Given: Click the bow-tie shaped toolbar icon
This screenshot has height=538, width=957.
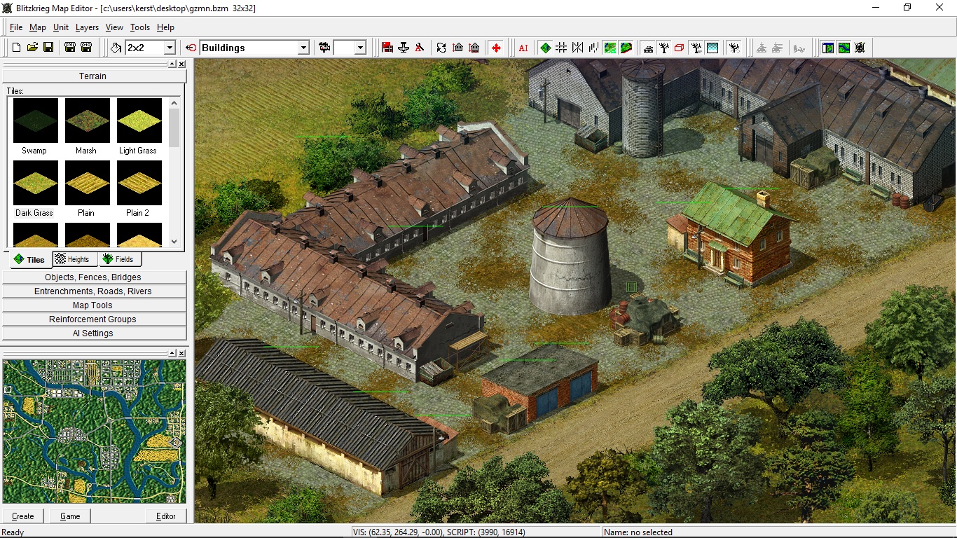Looking at the screenshot, I should tap(577, 48).
